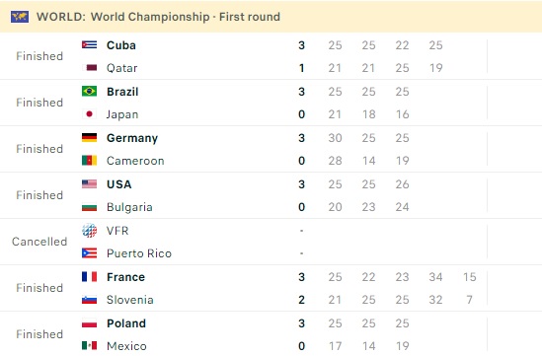Click the Cancelled status of VFR match

click(39, 242)
